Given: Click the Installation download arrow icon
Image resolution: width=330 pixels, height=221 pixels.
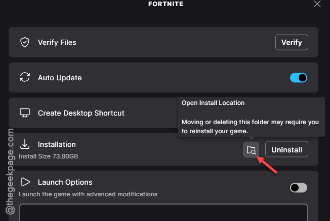Looking at the screenshot, I should tap(25, 144).
